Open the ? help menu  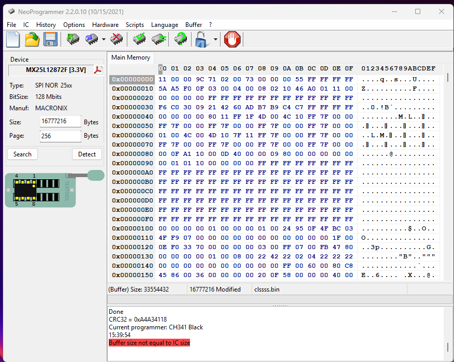pos(211,25)
